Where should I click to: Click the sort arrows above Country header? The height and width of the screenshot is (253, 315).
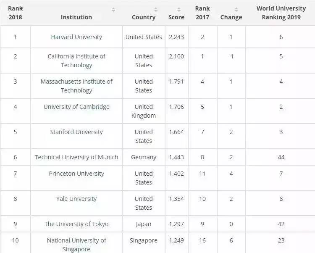tap(156, 10)
